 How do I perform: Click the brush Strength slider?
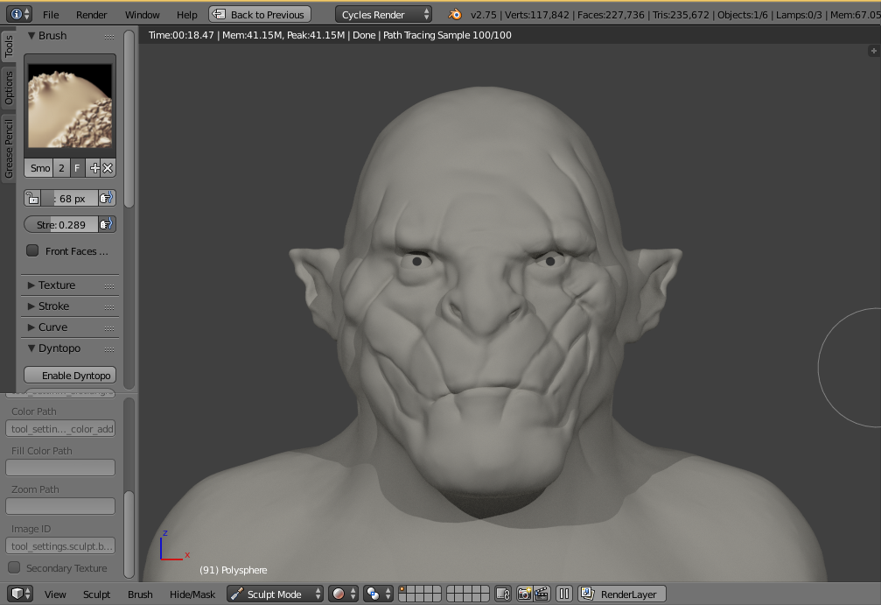pos(61,225)
